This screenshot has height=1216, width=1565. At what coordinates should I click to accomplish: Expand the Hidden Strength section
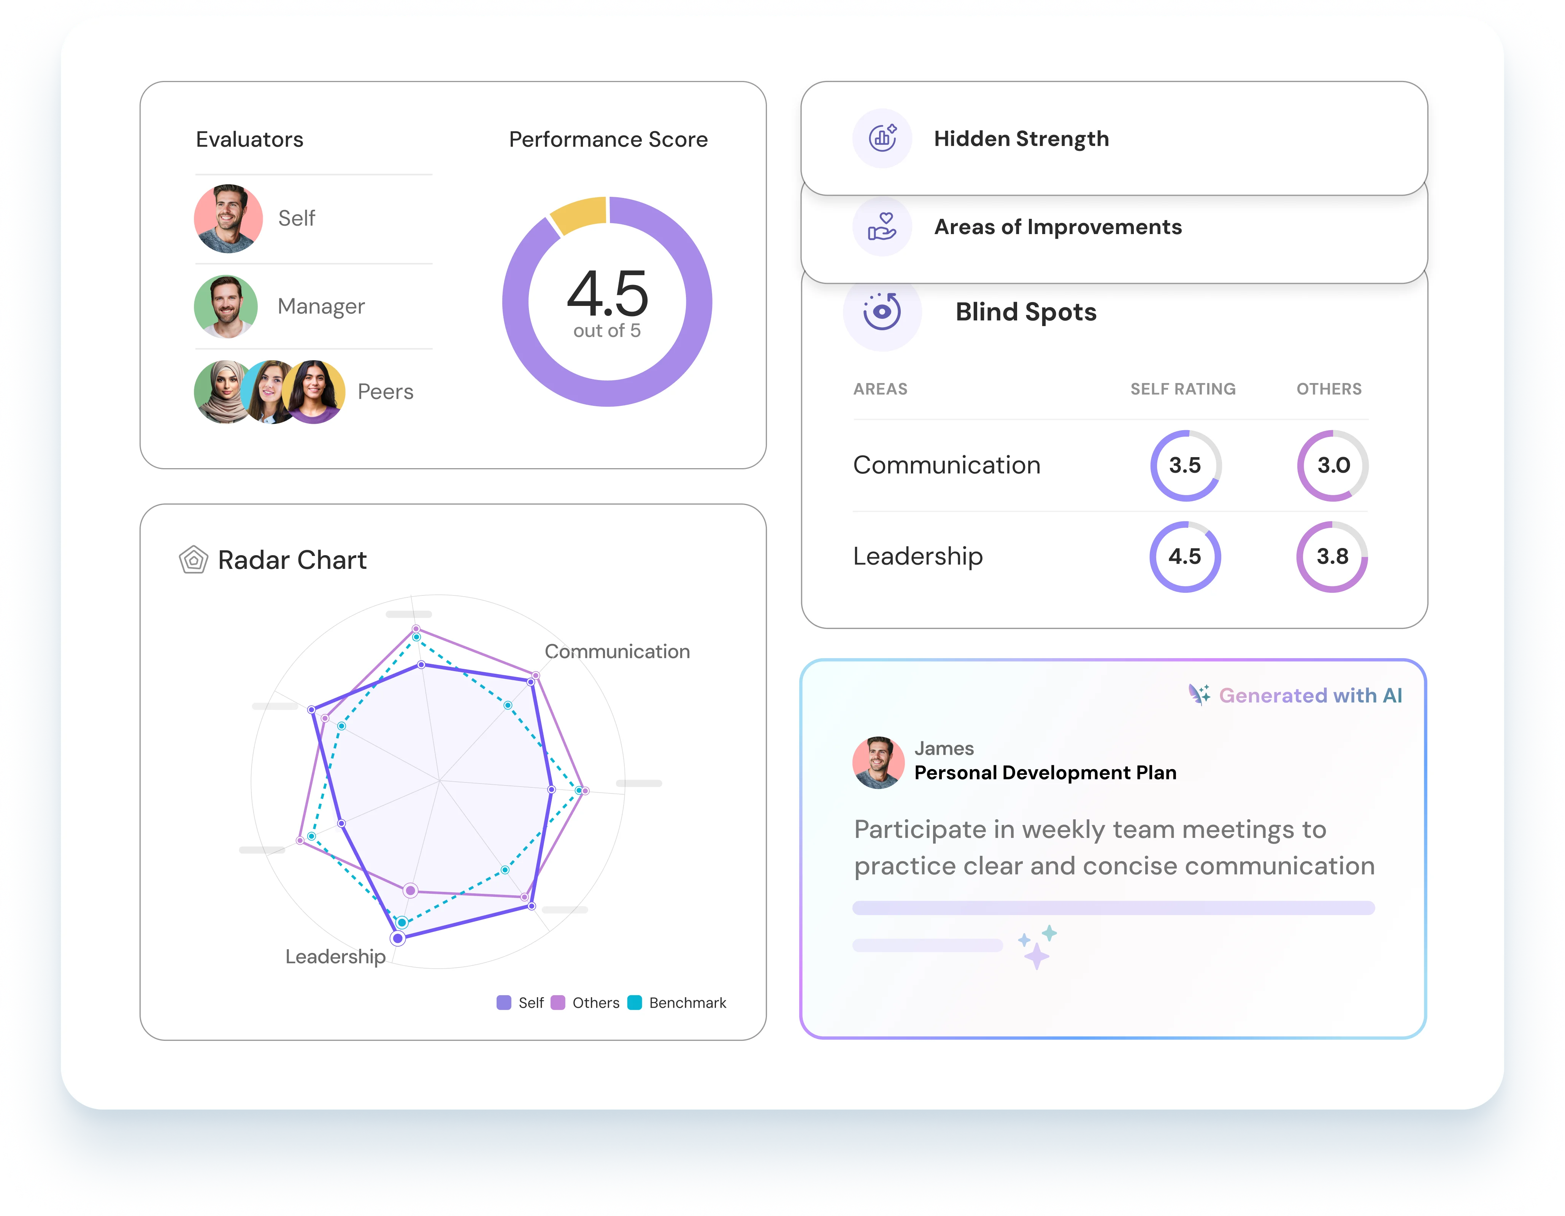(x=1021, y=138)
